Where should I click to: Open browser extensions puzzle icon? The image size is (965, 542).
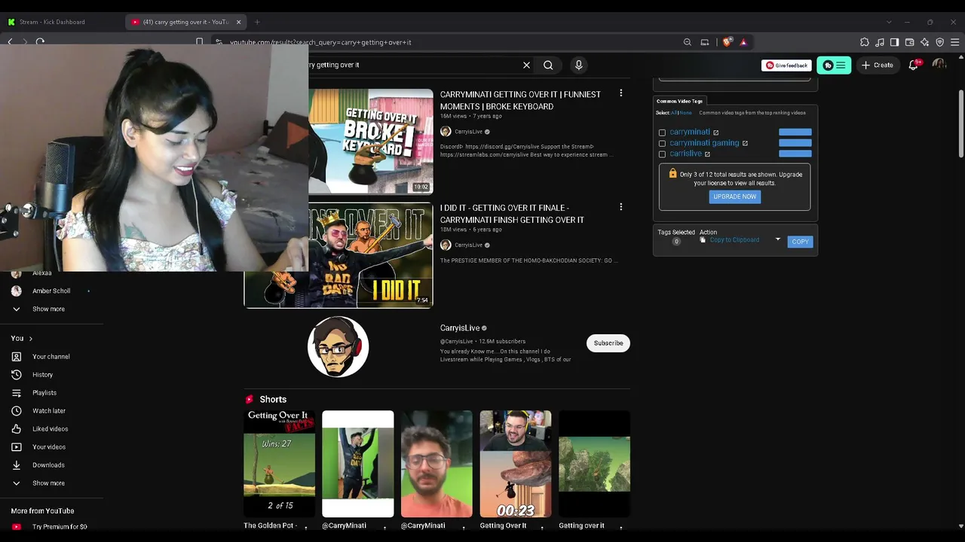tap(865, 42)
